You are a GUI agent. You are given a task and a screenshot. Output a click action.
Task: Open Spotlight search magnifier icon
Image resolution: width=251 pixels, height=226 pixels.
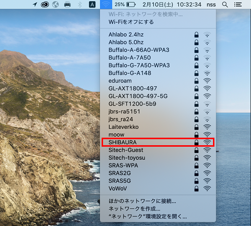pyautogui.click(x=225, y=5)
